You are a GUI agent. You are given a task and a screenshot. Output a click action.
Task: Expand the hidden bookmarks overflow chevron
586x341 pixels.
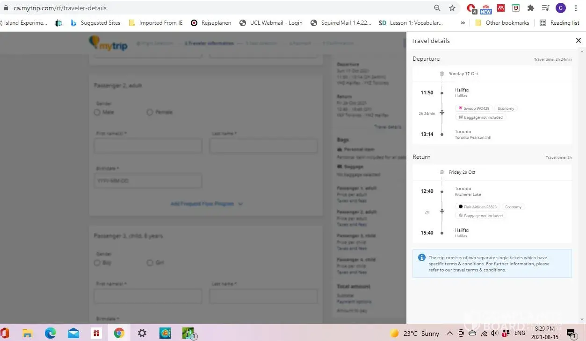(x=463, y=22)
